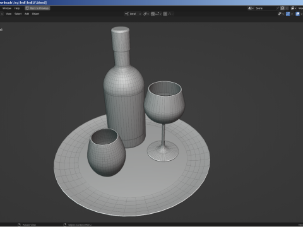
Task: Click the pin scene icon
Action: [x=278, y=8]
